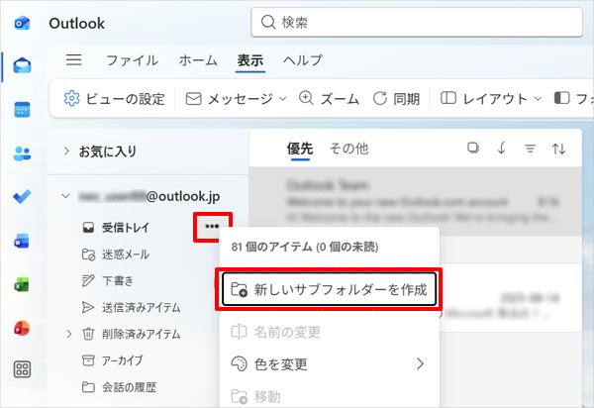Click the select-all messages icon

pyautogui.click(x=473, y=148)
